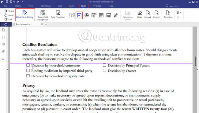The width and height of the screenshot is (199, 113).
Task: Click the Privacy heading
Action: [x=29, y=86]
